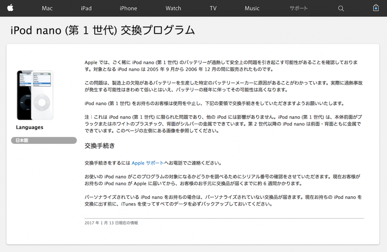The height and width of the screenshot is (252, 387).
Task: Click the Apple logo in the navigation bar
Action: click(x=11, y=8)
